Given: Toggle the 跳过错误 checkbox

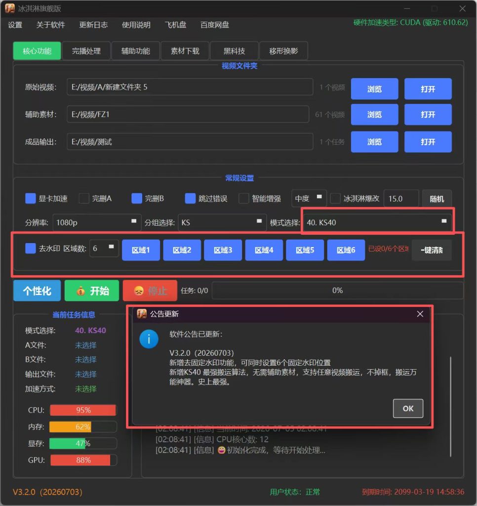Looking at the screenshot, I should tap(190, 199).
